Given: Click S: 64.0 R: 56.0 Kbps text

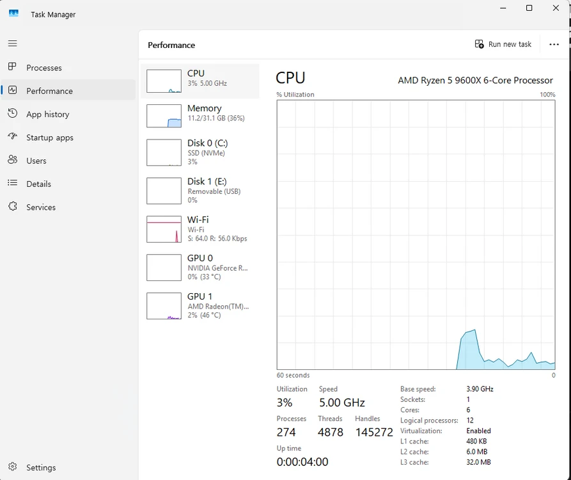Looking at the screenshot, I should pyautogui.click(x=217, y=238).
